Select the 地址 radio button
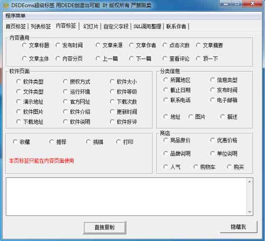 172,117
